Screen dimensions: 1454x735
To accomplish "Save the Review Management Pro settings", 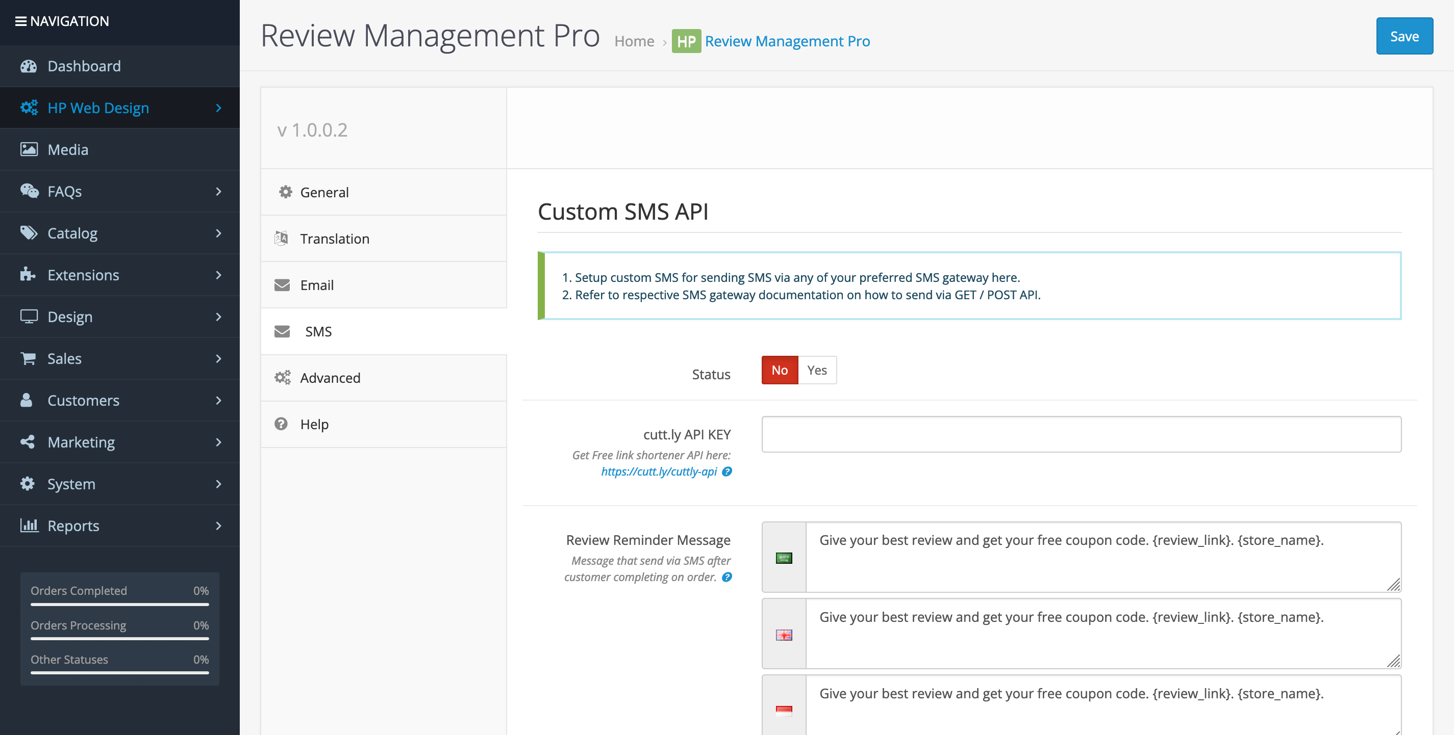I will point(1405,36).
